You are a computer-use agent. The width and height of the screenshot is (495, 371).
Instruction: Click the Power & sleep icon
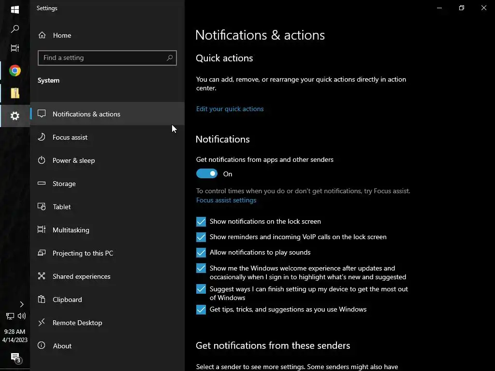pyautogui.click(x=42, y=160)
